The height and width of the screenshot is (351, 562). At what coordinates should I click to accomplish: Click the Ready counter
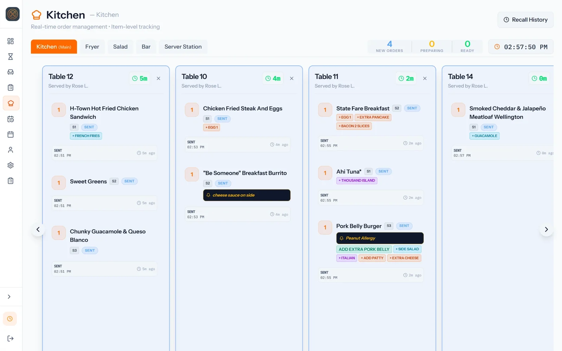(467, 46)
